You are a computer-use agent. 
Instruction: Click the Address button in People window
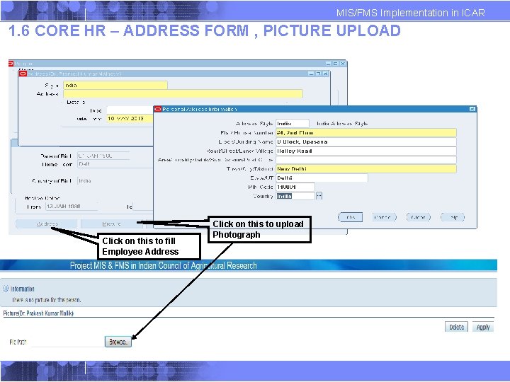pos(47,224)
